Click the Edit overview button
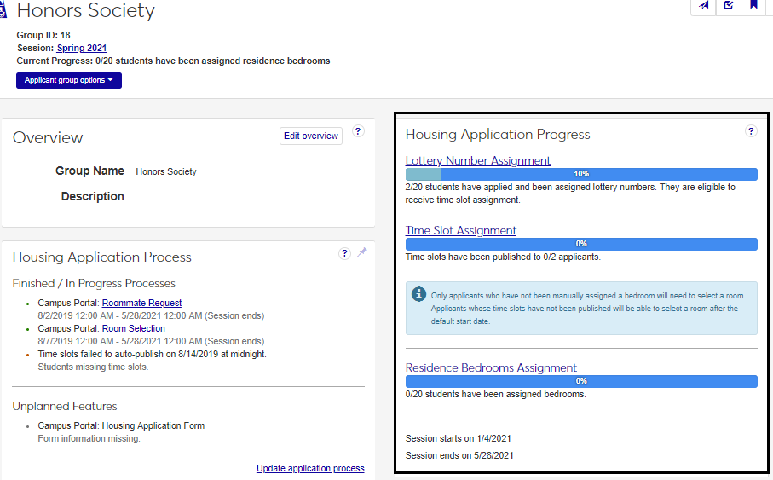This screenshot has height=480, width=773. click(311, 136)
